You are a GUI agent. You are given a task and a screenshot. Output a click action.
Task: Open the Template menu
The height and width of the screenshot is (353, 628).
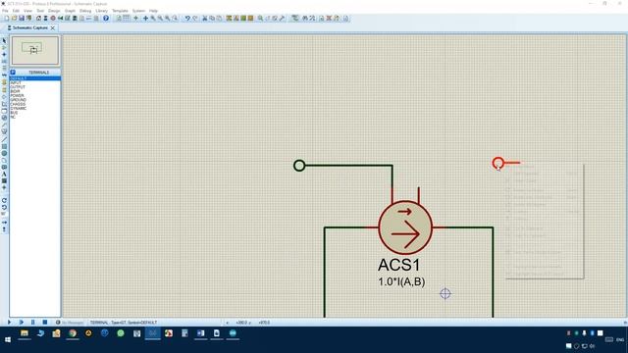[120, 11]
